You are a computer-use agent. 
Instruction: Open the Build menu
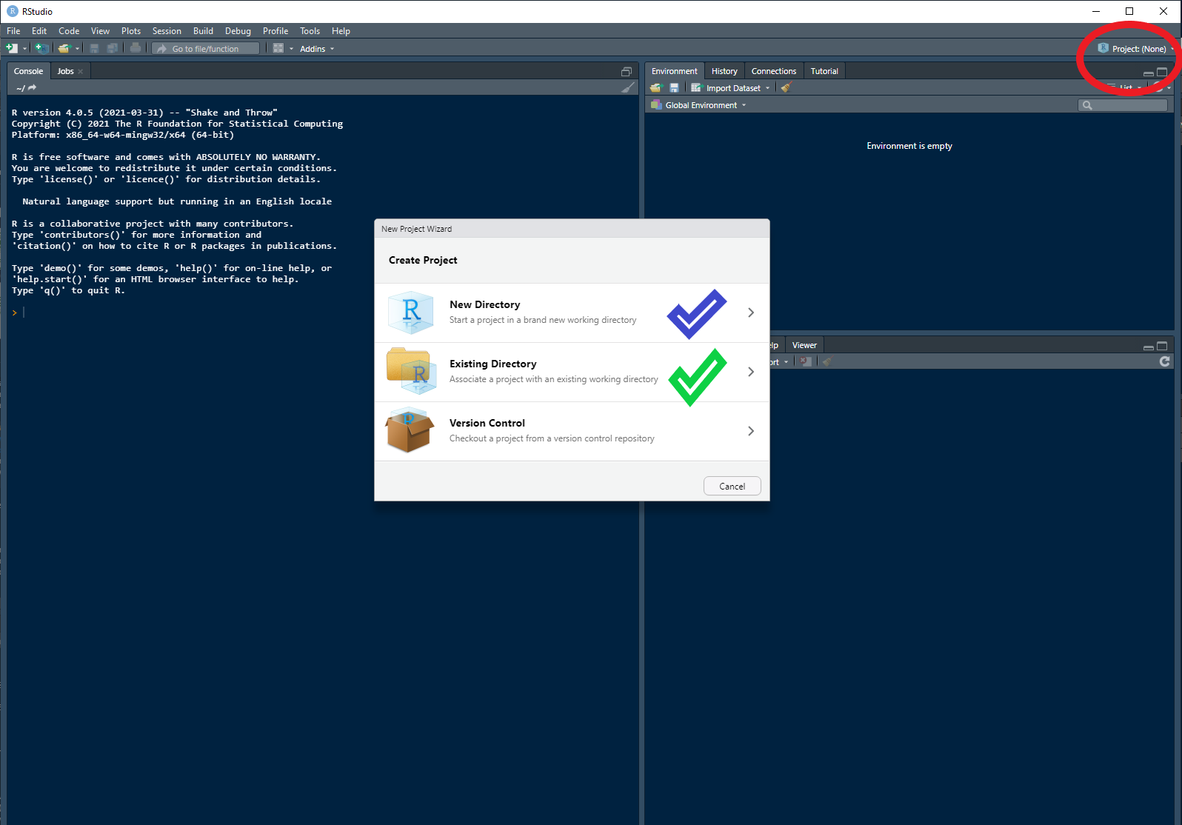(x=203, y=31)
